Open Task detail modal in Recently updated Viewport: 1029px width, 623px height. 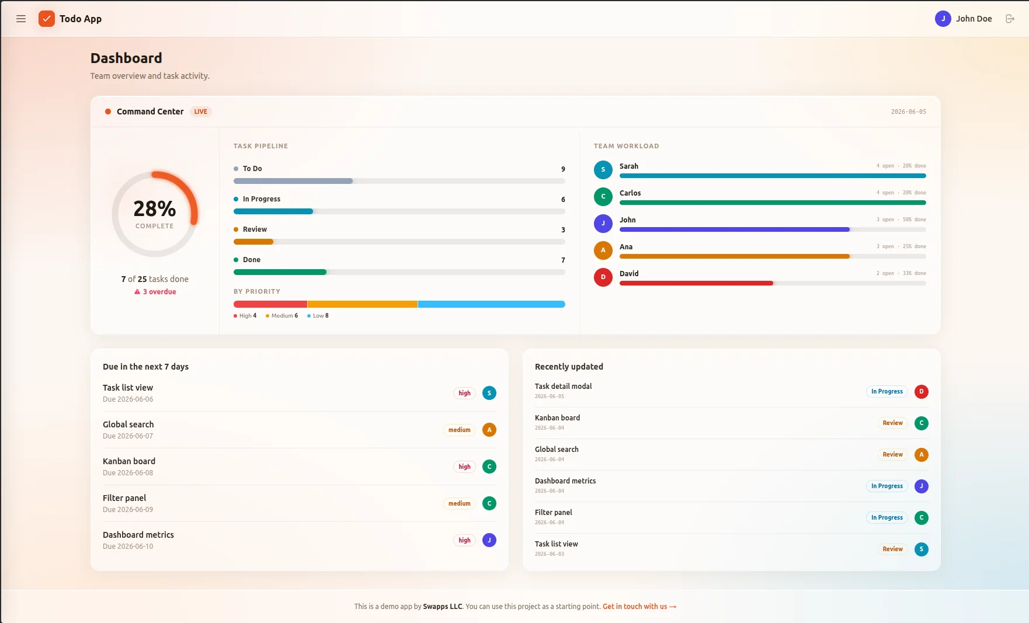point(564,387)
